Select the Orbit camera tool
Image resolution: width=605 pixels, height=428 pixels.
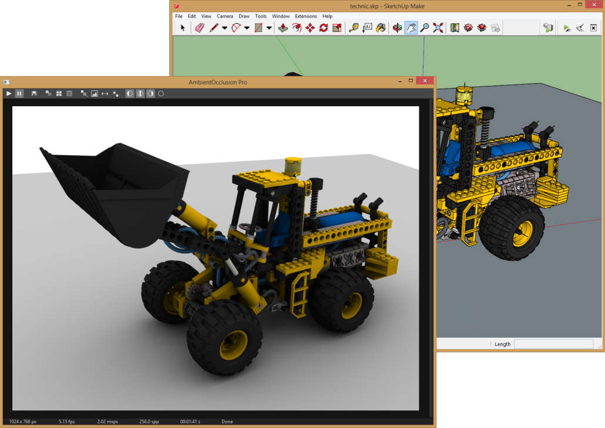pyautogui.click(x=397, y=28)
